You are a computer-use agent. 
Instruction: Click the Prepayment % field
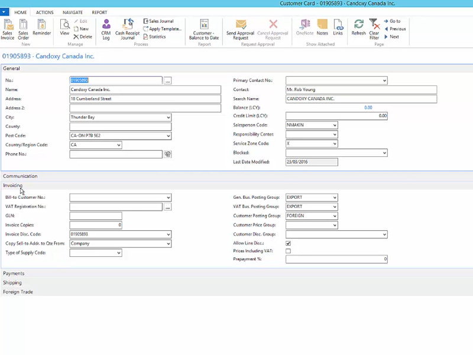(x=336, y=259)
